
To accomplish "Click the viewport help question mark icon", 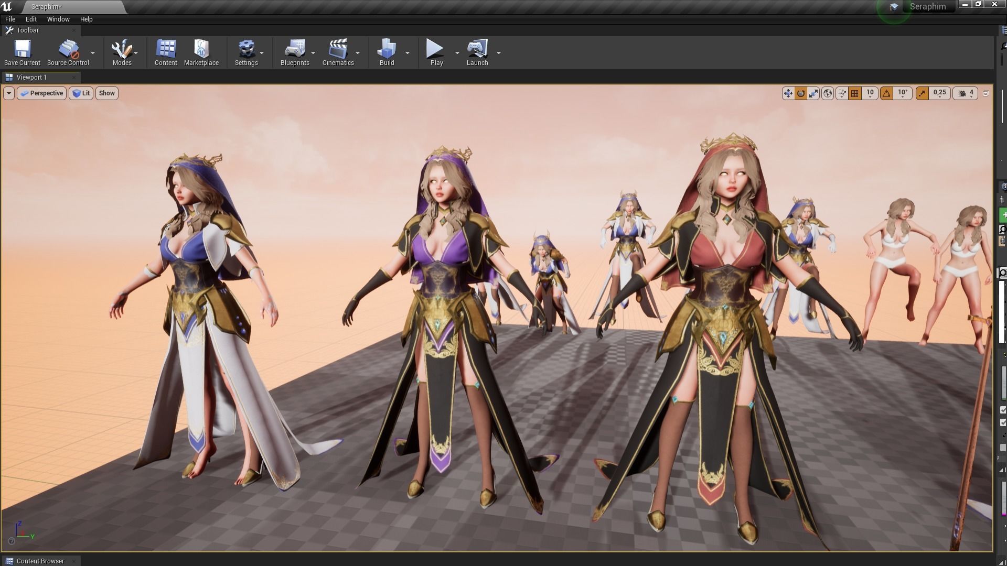I will click(x=12, y=541).
